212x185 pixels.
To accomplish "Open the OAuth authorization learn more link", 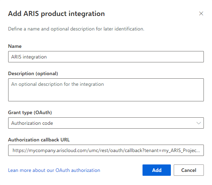I will pyautogui.click(x=54, y=170).
